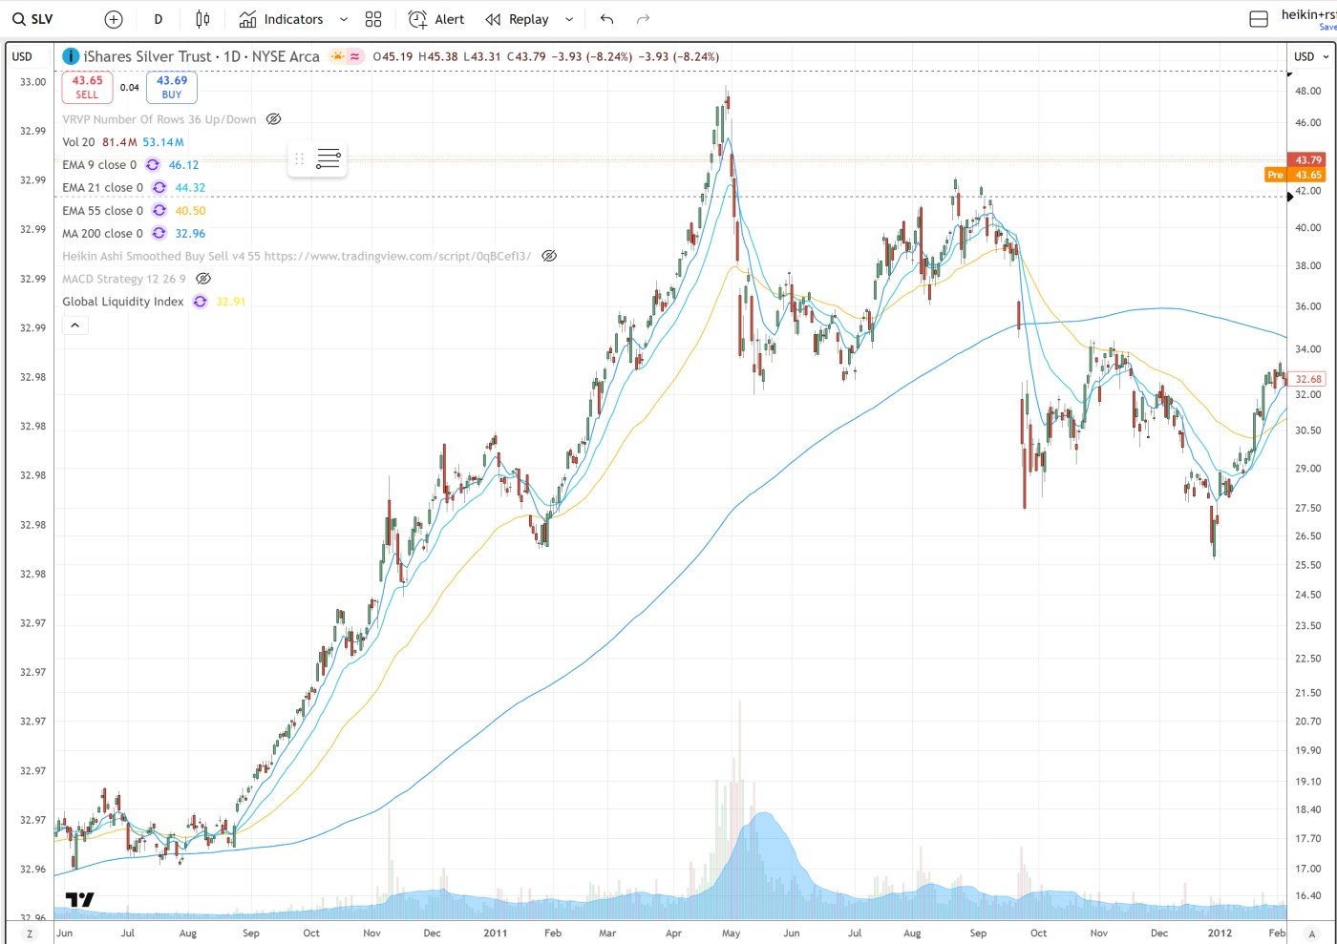Open the Indicators menu
The height and width of the screenshot is (944, 1337).
tap(281, 19)
